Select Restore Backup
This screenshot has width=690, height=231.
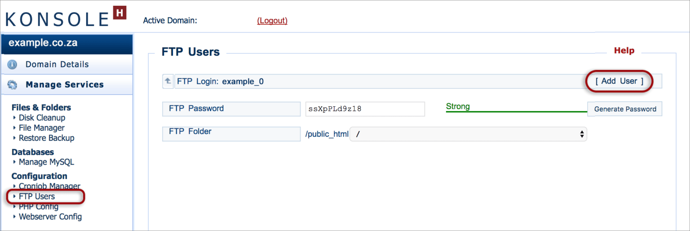(x=46, y=138)
